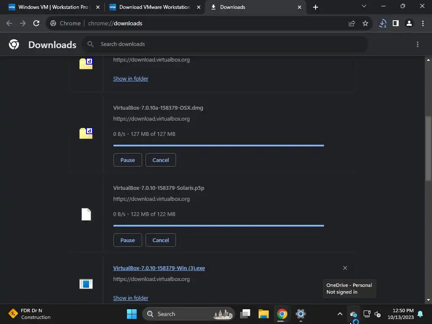Screen dimensions: 432x324
Task: Open VirtualBox-7.0.10-158379-Win (3).exe link
Action: click(x=159, y=268)
